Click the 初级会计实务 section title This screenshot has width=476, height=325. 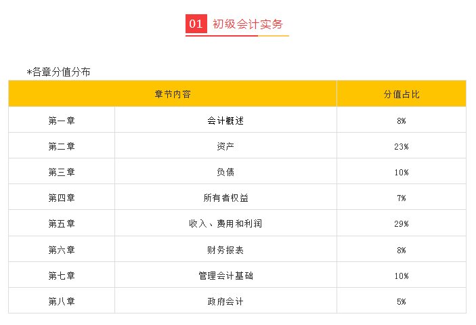[248, 24]
